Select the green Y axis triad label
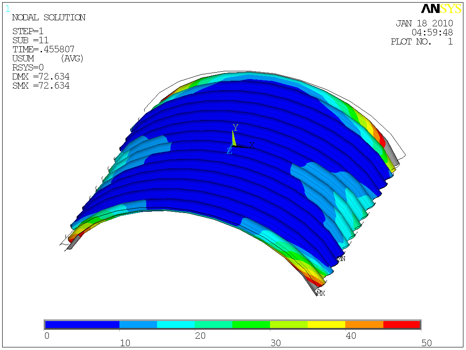This screenshot has width=466, height=350. (235, 127)
